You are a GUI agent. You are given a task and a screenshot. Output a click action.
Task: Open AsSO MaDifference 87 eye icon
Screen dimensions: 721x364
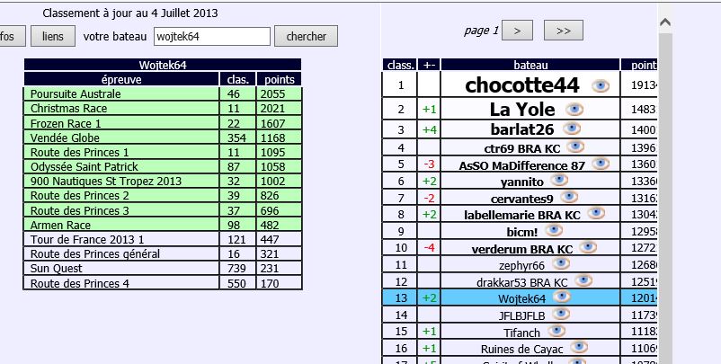pyautogui.click(x=601, y=164)
